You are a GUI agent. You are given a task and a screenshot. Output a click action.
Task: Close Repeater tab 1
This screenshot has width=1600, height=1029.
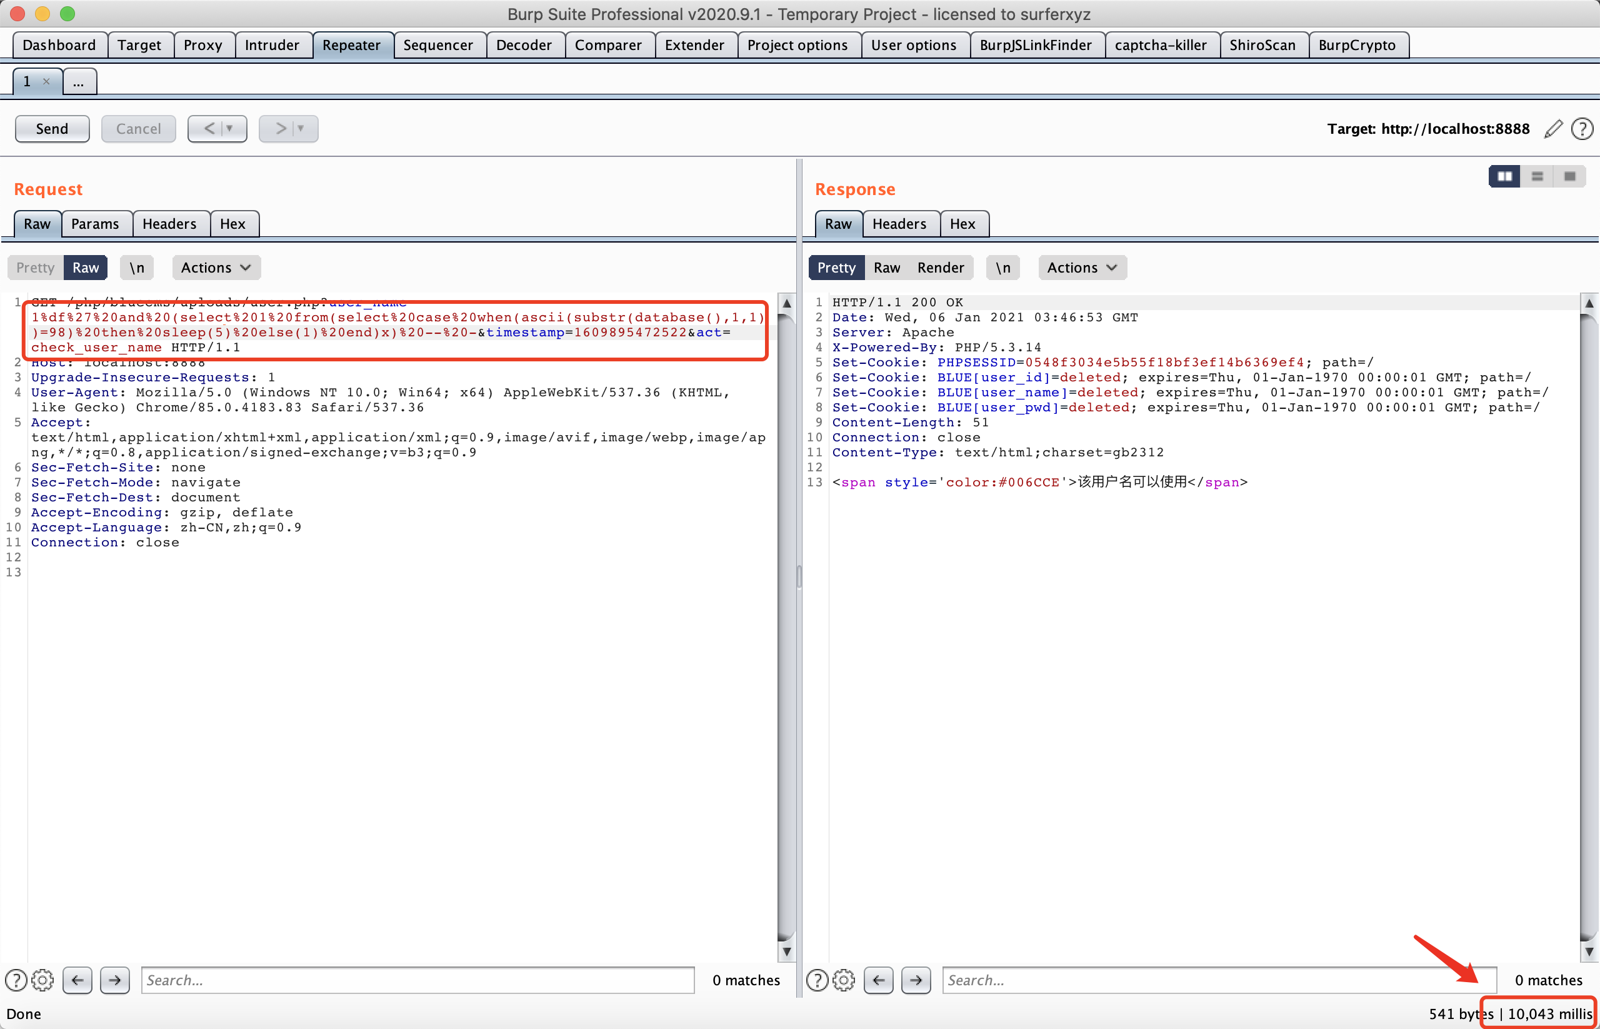(x=46, y=81)
